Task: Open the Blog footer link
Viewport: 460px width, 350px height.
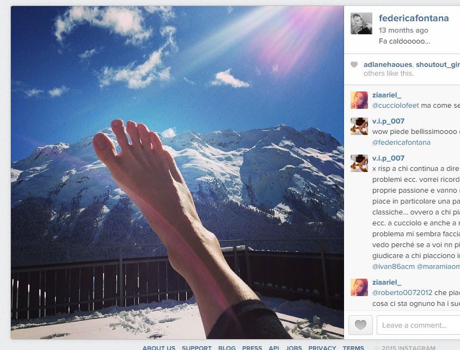Action: click(x=227, y=347)
